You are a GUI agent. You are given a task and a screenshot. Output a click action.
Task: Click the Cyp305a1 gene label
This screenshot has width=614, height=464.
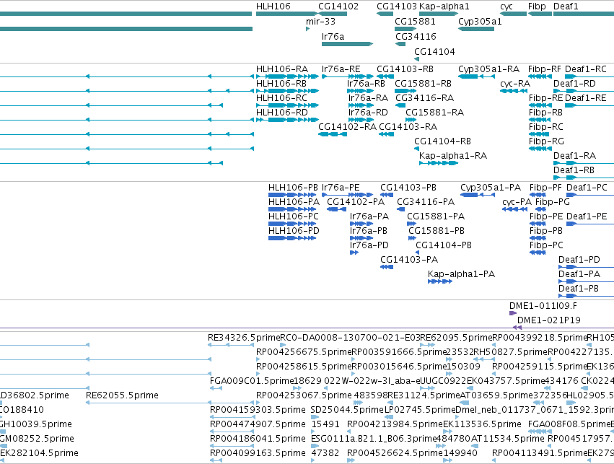coord(480,22)
